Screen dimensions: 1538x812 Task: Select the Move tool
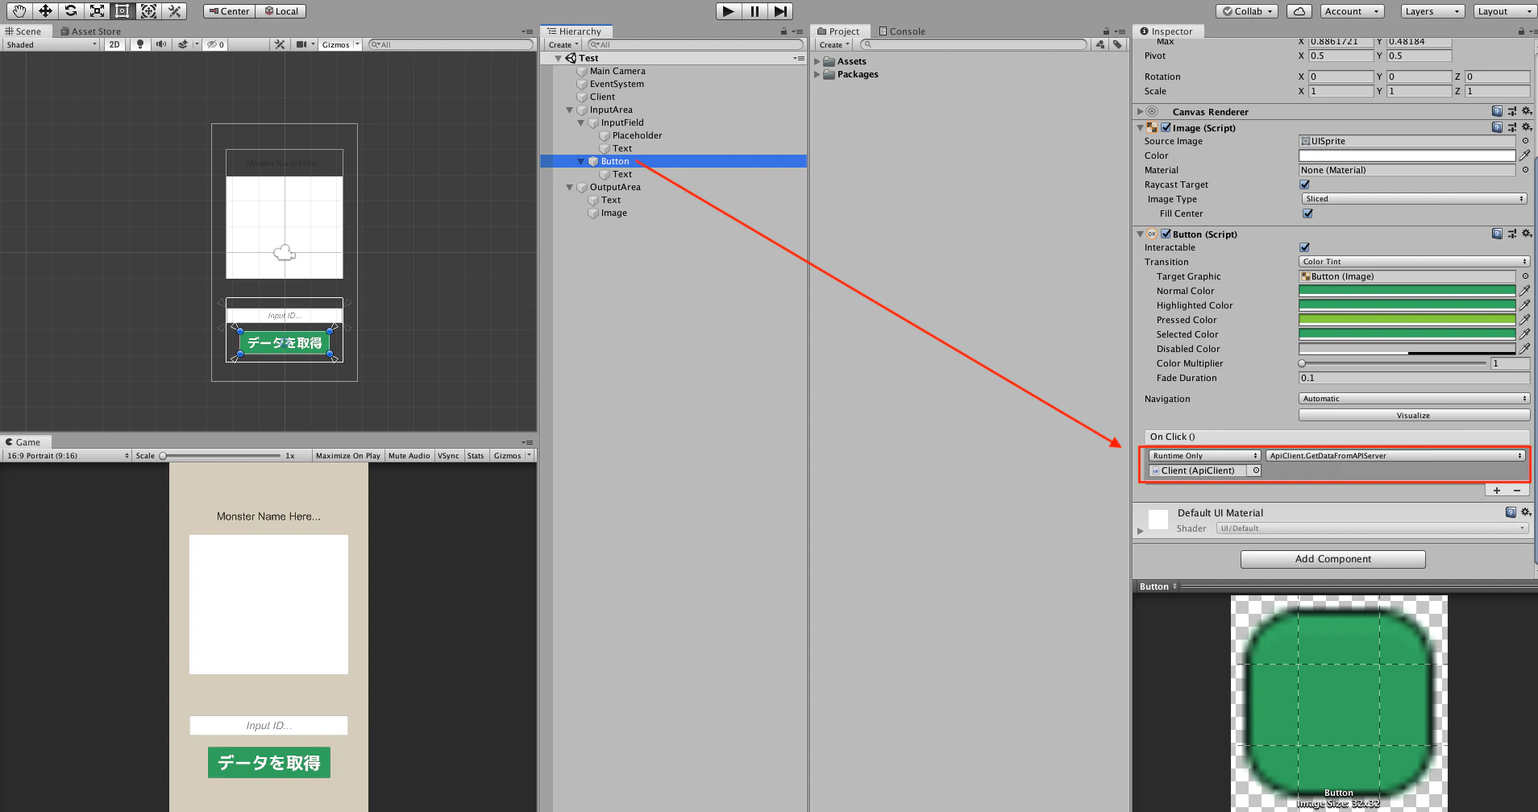coord(45,10)
